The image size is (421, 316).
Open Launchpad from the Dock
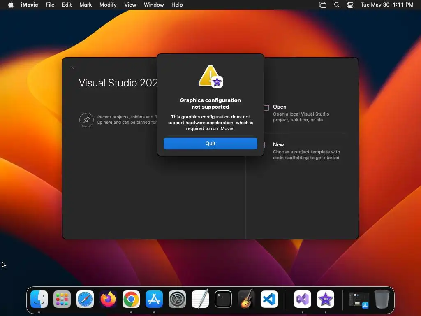click(62, 299)
